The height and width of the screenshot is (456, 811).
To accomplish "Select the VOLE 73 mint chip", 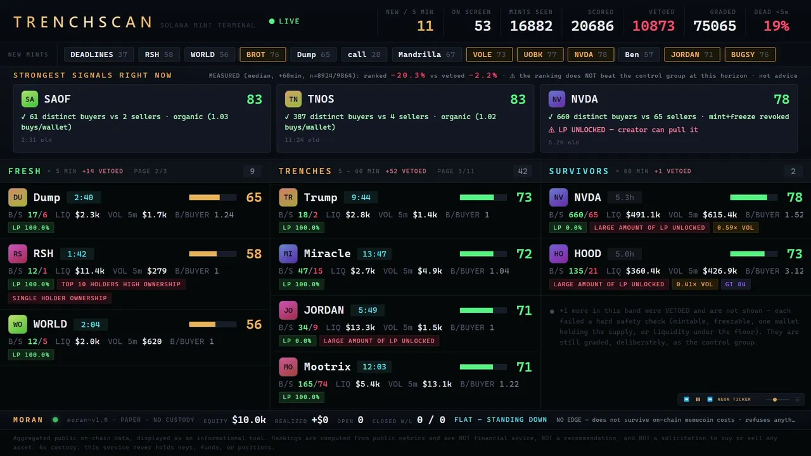I will click(x=490, y=54).
